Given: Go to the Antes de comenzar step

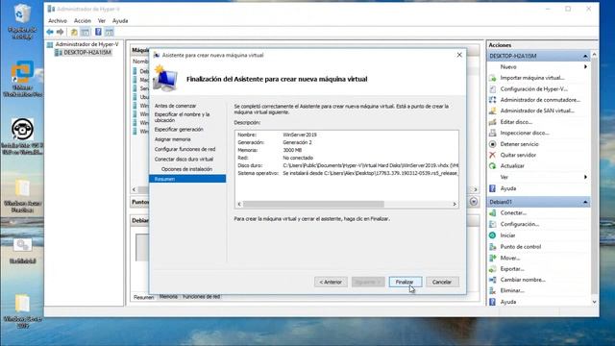Looking at the screenshot, I should click(x=175, y=106).
